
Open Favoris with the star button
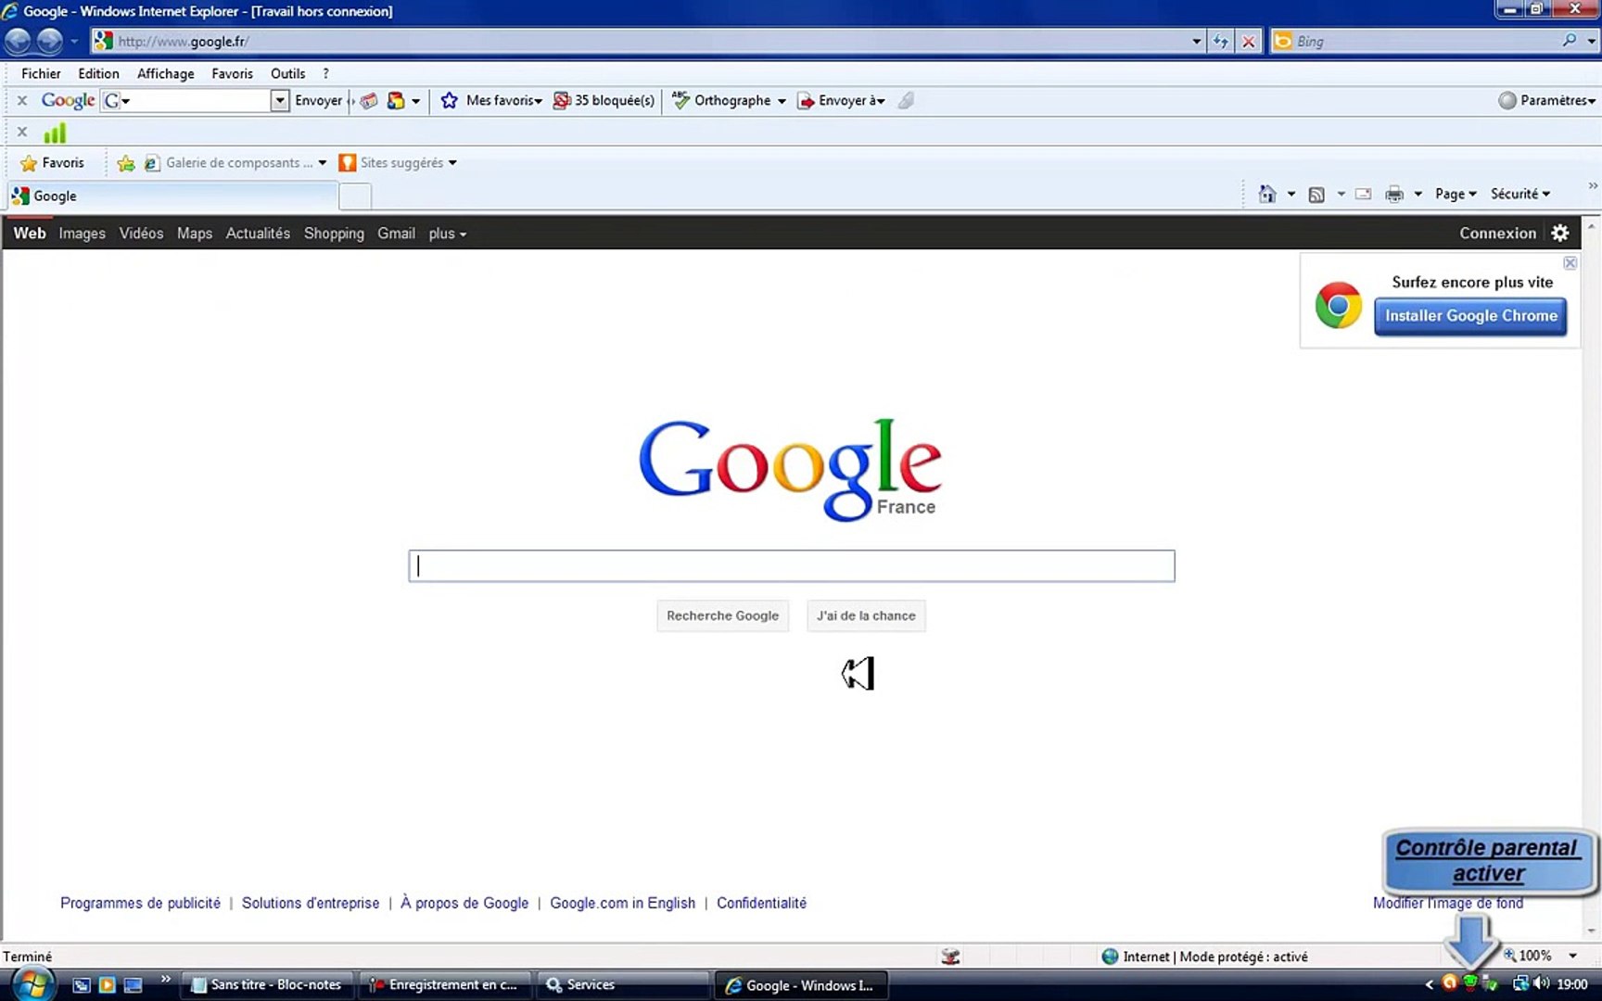53,162
